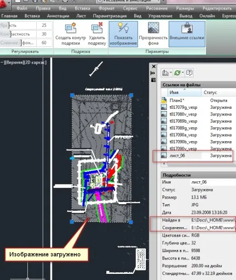Switch to the Управление ribbon tab
236x280 pixels.
[160, 16]
